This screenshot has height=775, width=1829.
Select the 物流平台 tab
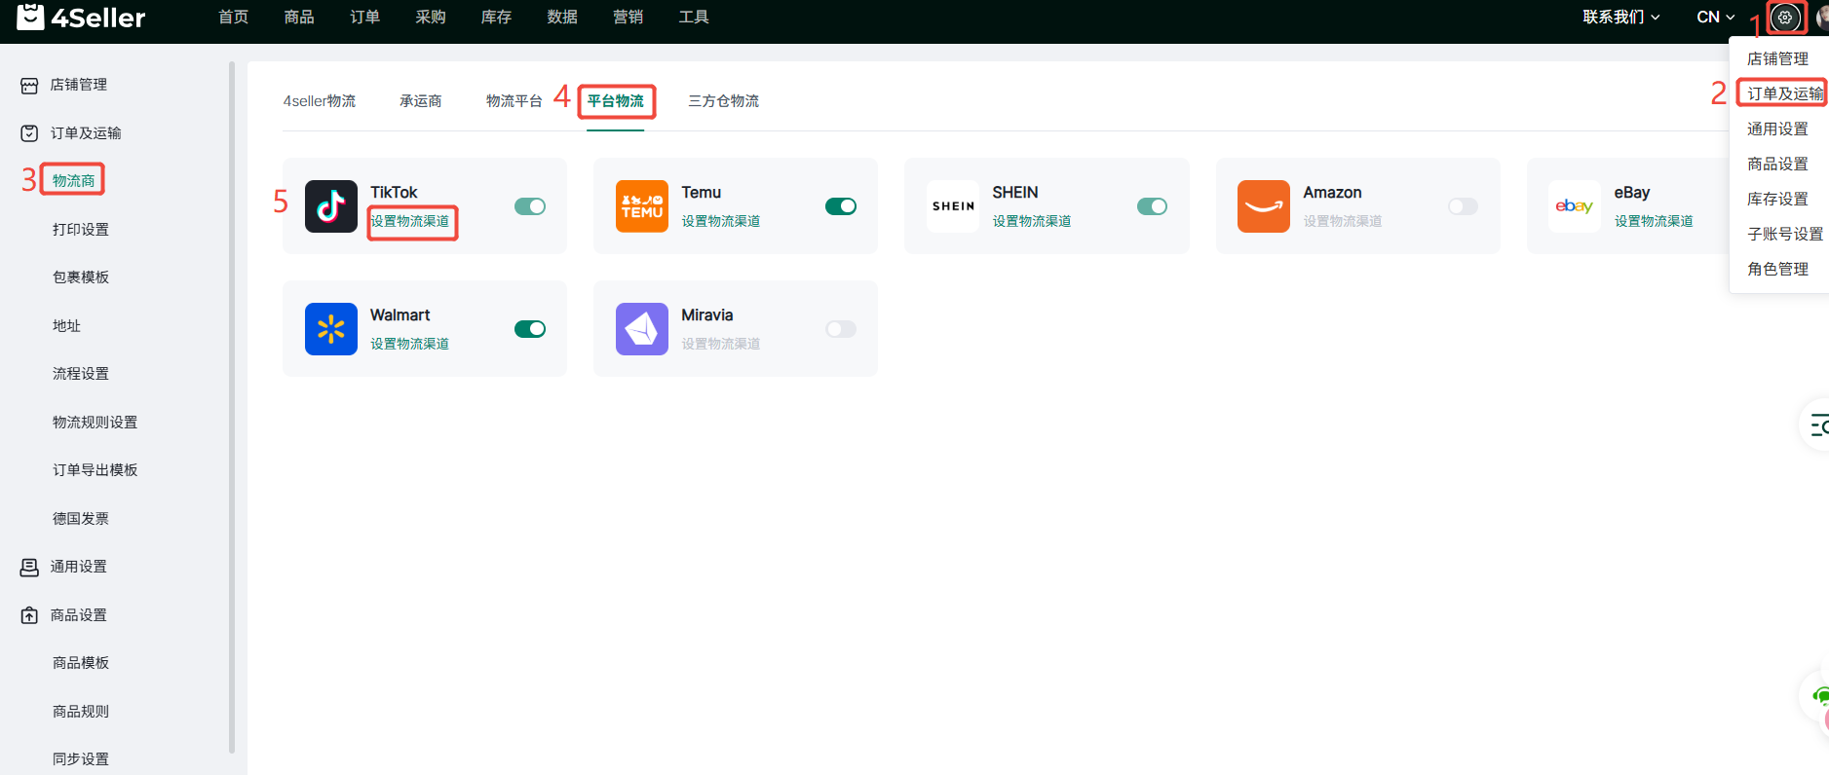coord(514,101)
